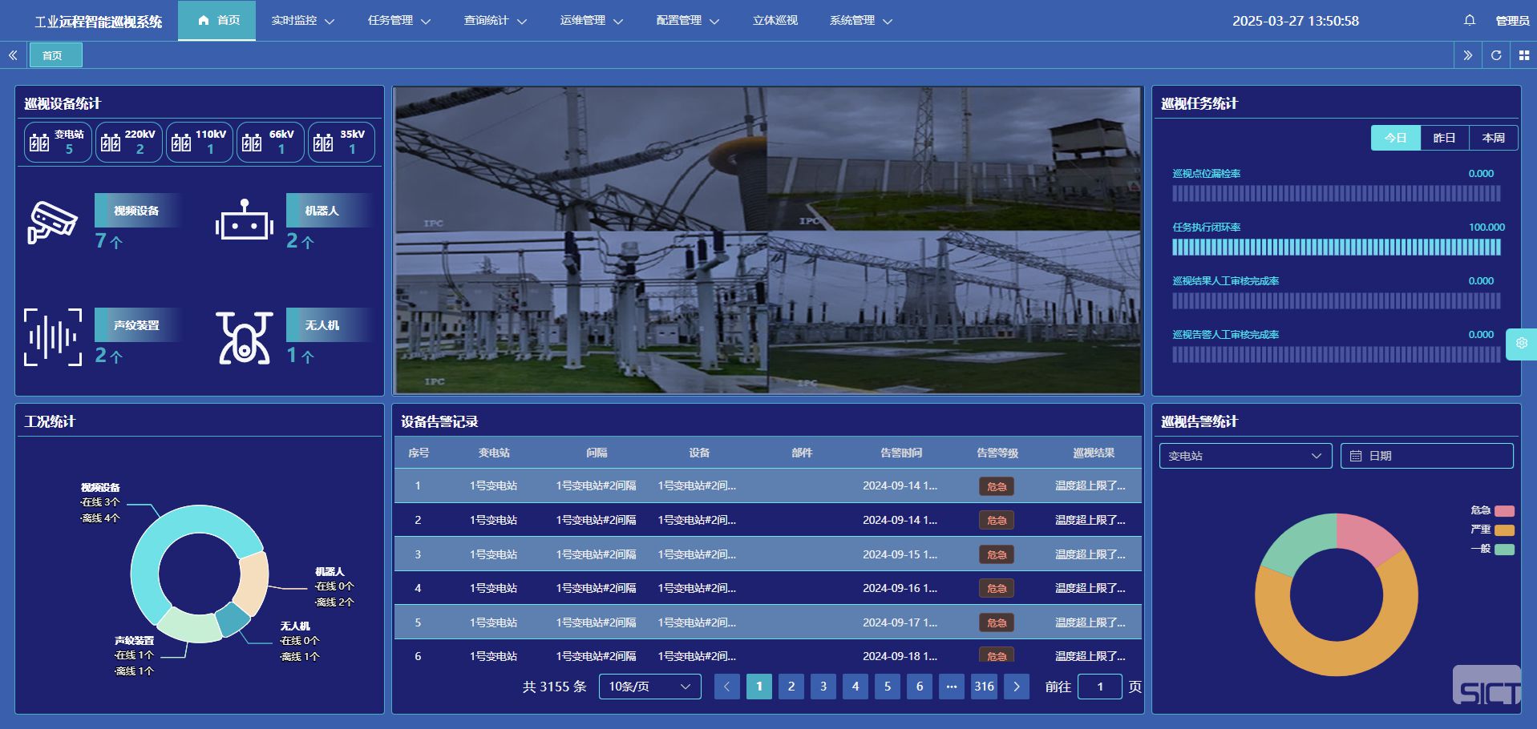This screenshot has width=1537, height=729.
Task: Click the drone (无人机) icon
Action: (x=245, y=337)
